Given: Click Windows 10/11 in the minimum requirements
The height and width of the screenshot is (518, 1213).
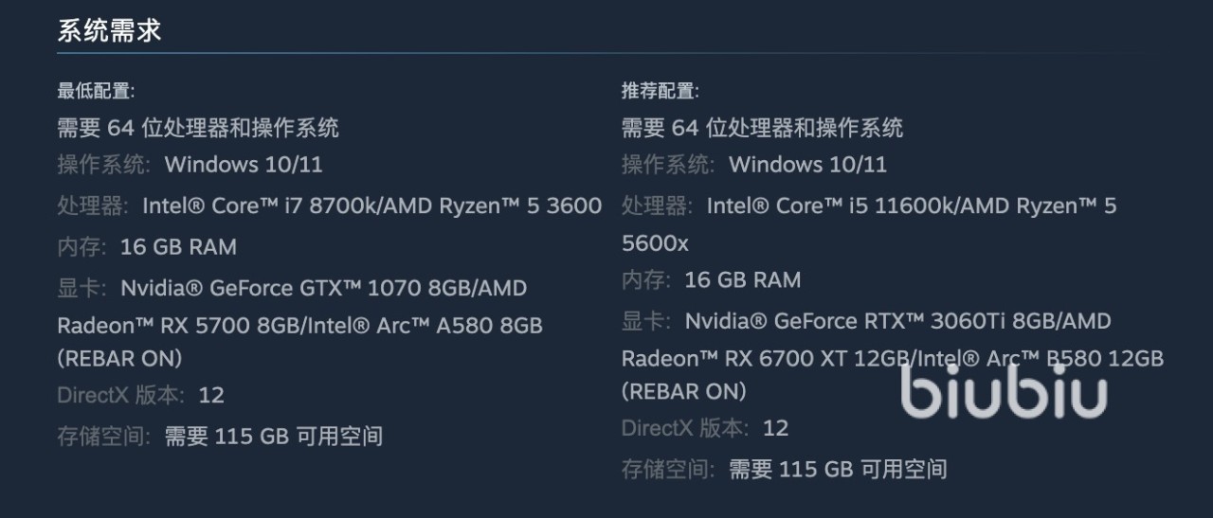Looking at the screenshot, I should pyautogui.click(x=244, y=165).
